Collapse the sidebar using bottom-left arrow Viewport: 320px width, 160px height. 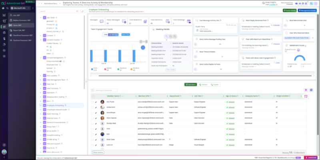[4, 157]
